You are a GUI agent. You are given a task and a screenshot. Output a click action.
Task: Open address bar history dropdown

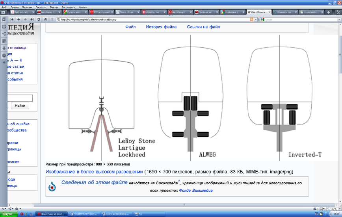click(256, 20)
